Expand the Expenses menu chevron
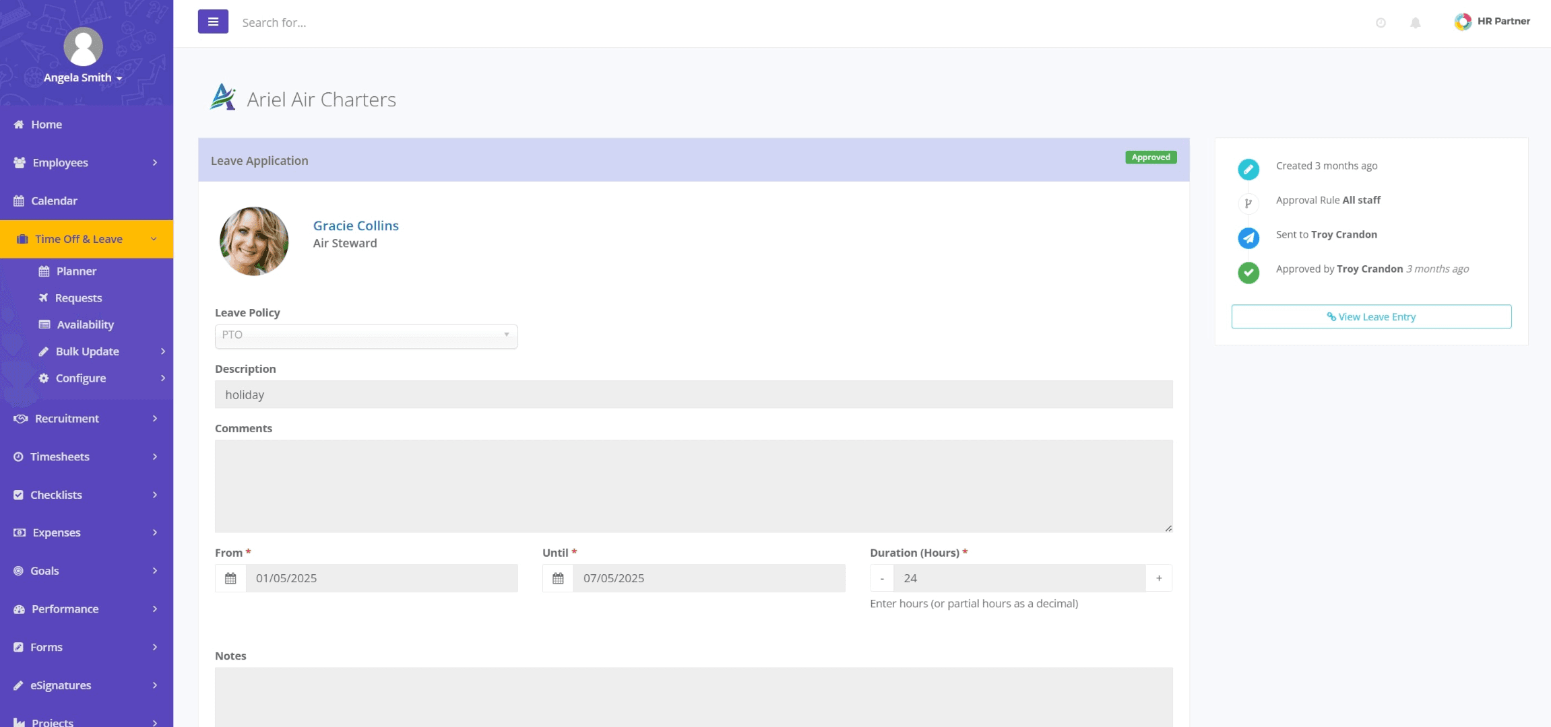This screenshot has height=727, width=1551. pyautogui.click(x=155, y=532)
